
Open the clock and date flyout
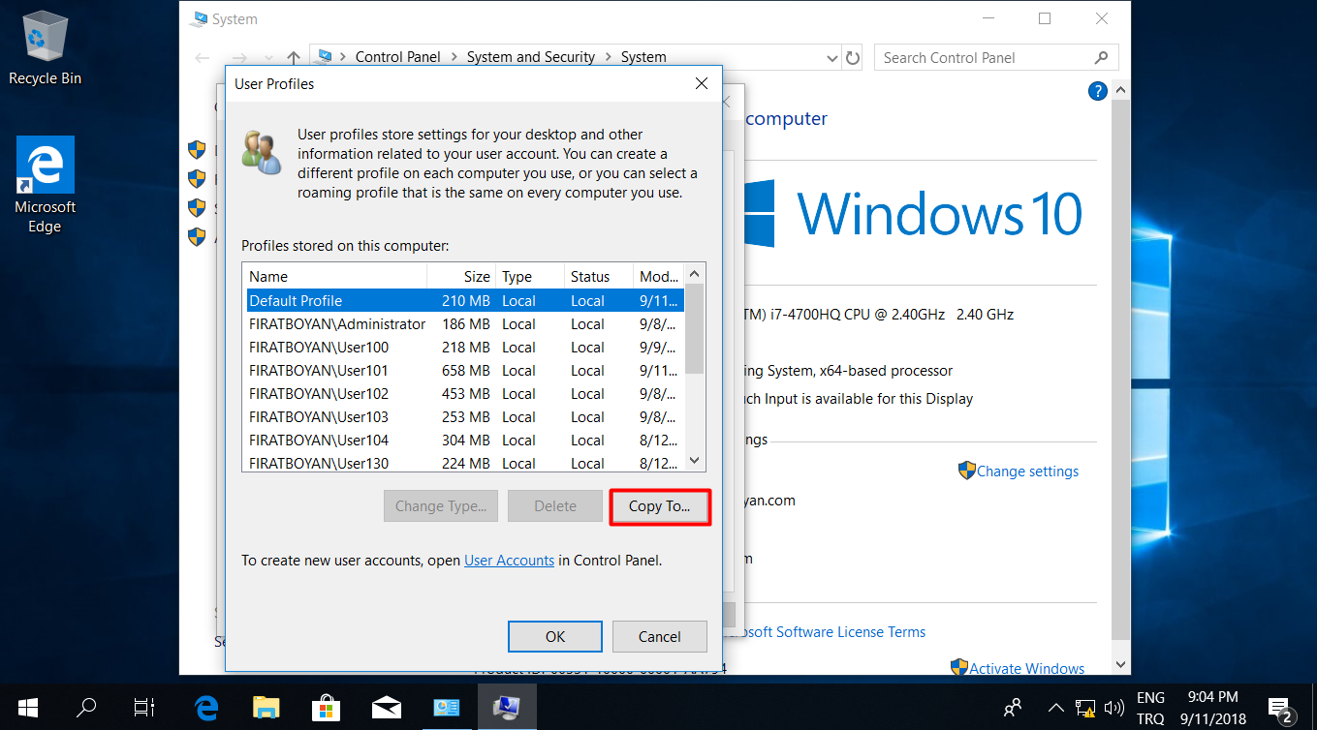click(1212, 708)
